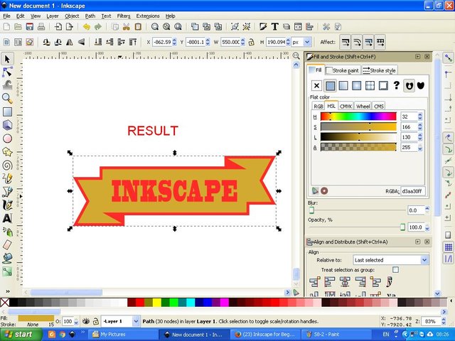Image resolution: width=455 pixels, height=341 pixels.
Task: Switch to CMYK color tab
Action: coord(346,106)
